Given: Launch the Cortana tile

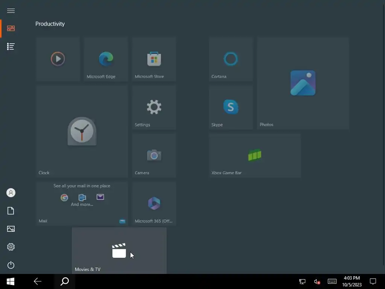Looking at the screenshot, I should tap(231, 59).
